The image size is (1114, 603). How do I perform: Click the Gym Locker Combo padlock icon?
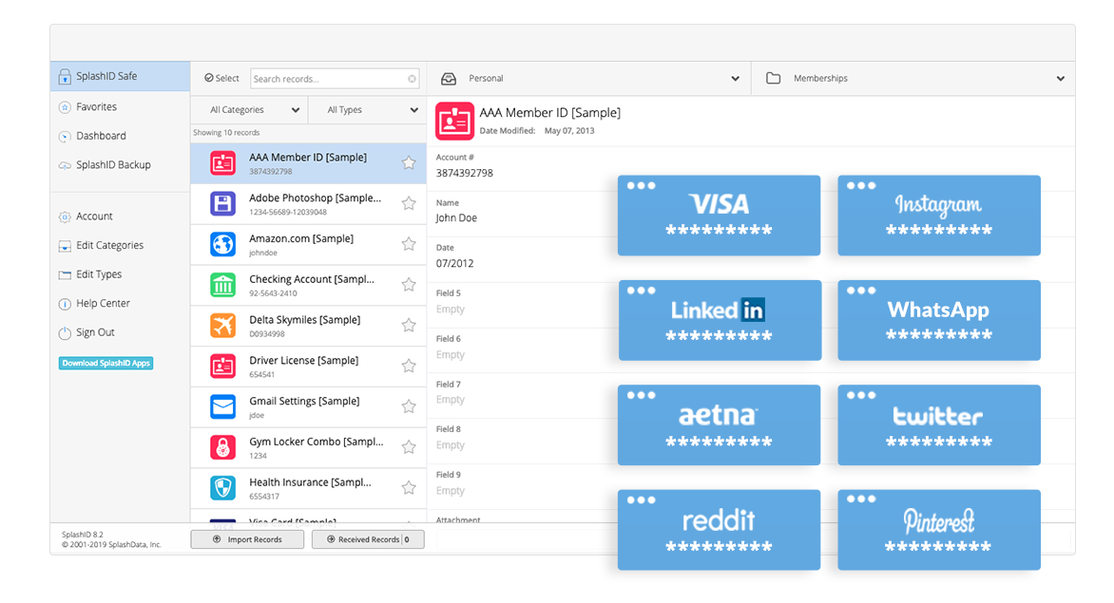click(x=223, y=447)
